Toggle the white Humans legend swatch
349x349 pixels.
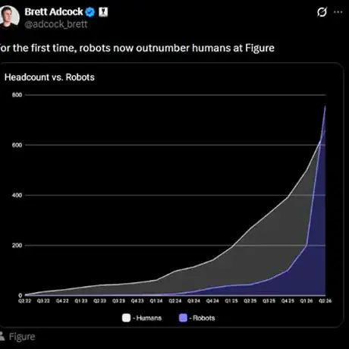click(x=126, y=318)
